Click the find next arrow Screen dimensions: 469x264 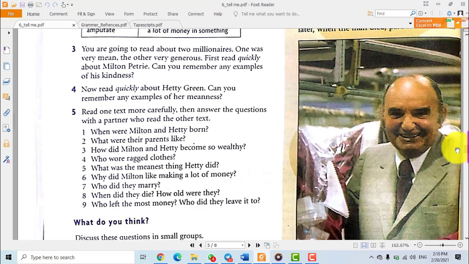[440, 14]
